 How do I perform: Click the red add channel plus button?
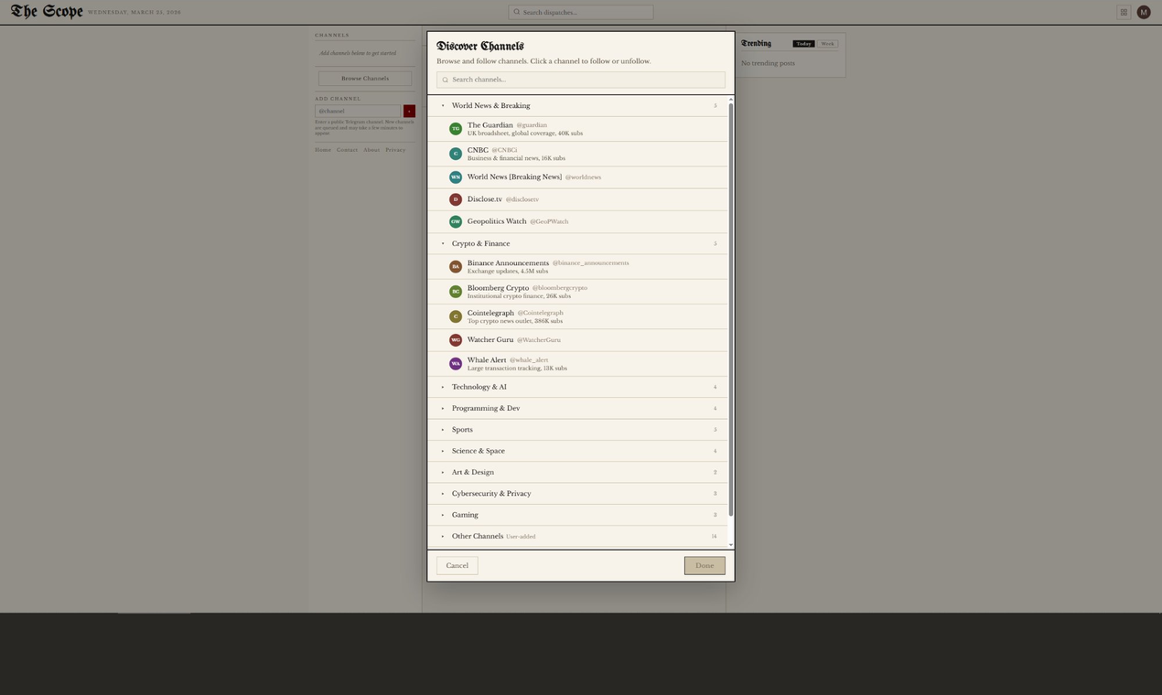(x=409, y=112)
